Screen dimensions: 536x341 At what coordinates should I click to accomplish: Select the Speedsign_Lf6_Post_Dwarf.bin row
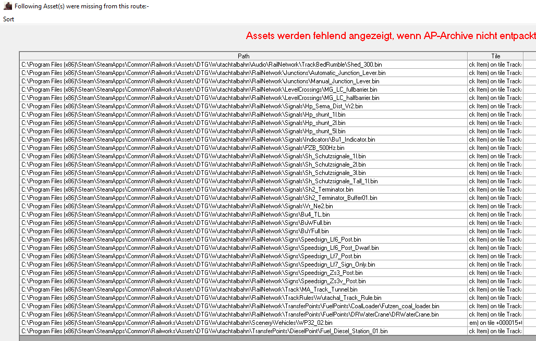243,248
